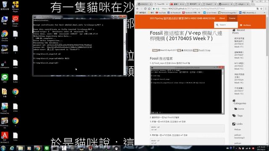Open the 2017Spring site title link

click(182, 18)
